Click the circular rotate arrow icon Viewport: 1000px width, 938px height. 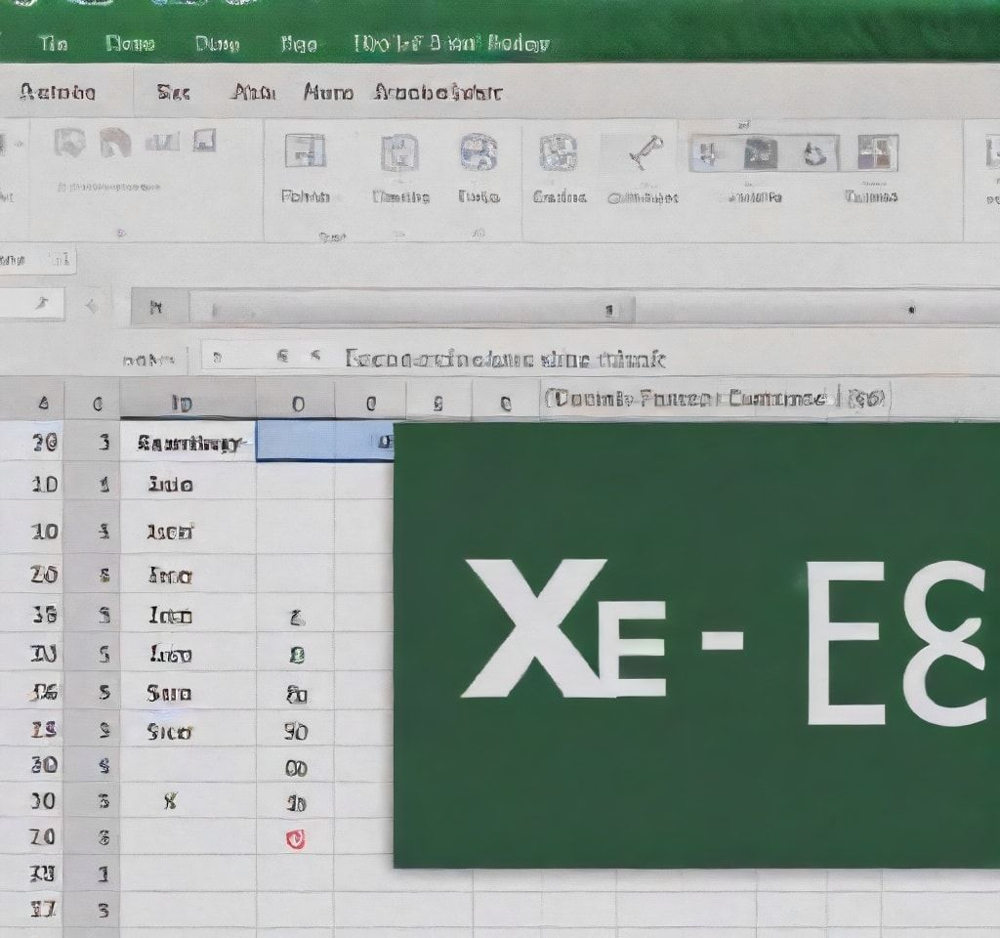tap(814, 153)
